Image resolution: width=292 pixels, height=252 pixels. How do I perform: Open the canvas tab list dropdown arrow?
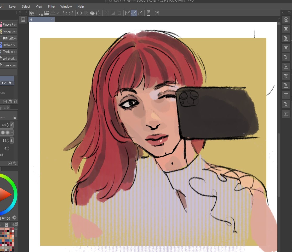pos(279,19)
